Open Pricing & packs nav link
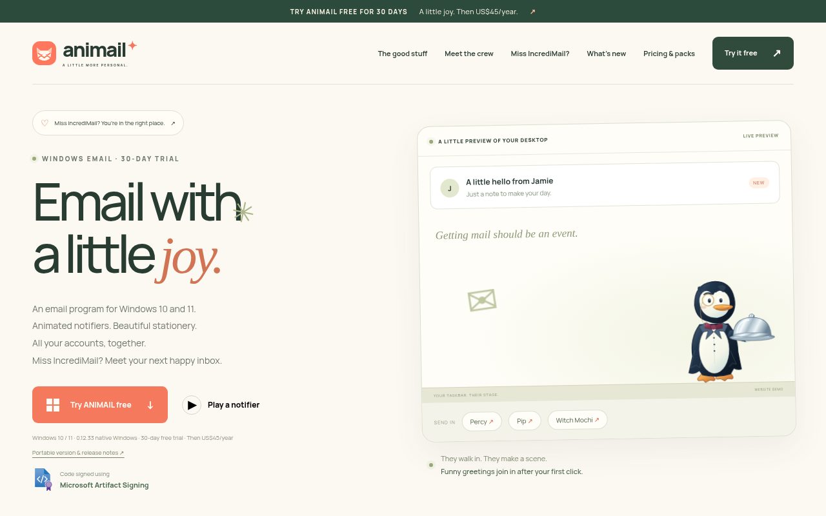This screenshot has height=516, width=826. [x=669, y=54]
